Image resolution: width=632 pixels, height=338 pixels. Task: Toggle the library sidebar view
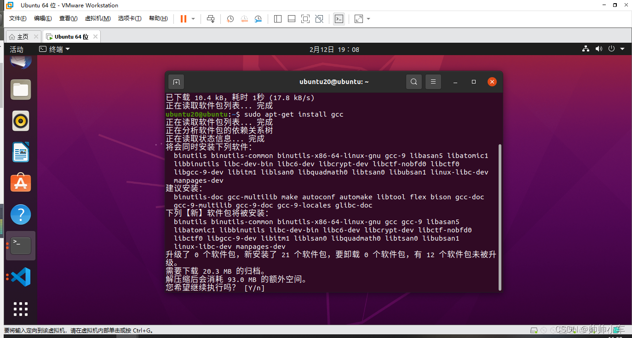pyautogui.click(x=278, y=19)
